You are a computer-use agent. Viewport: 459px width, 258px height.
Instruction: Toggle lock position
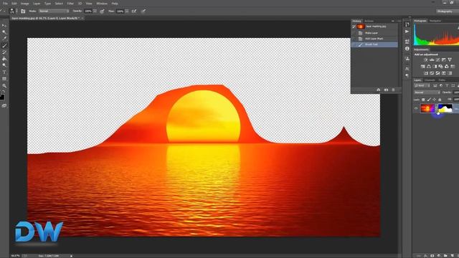[x=434, y=100]
